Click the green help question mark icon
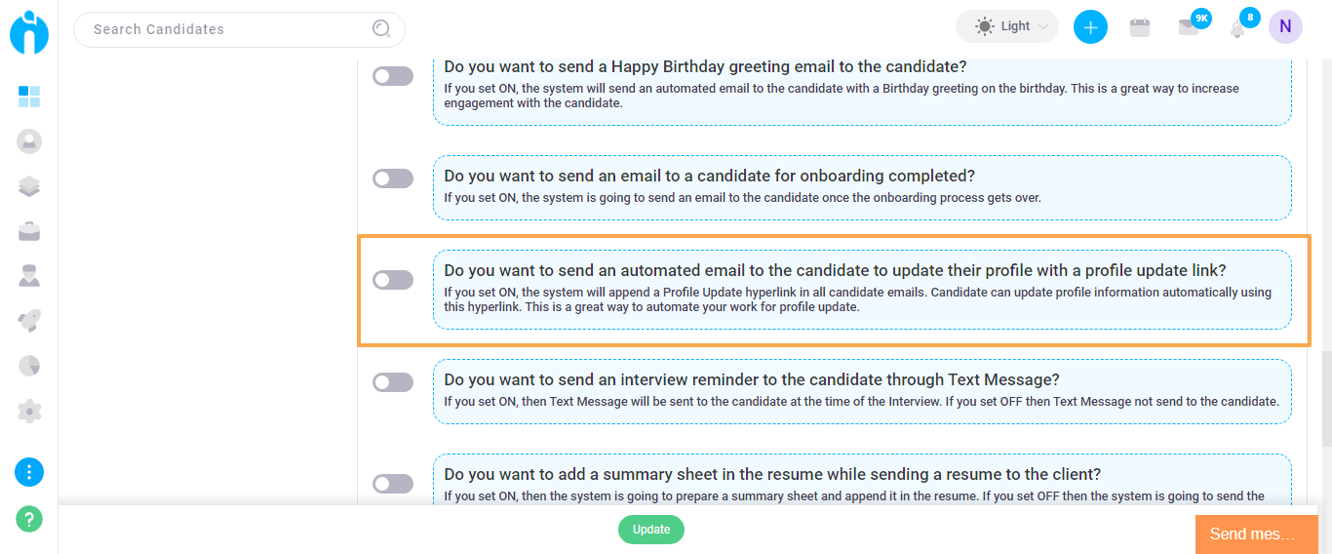Image resolution: width=1332 pixels, height=554 pixels. [29, 518]
